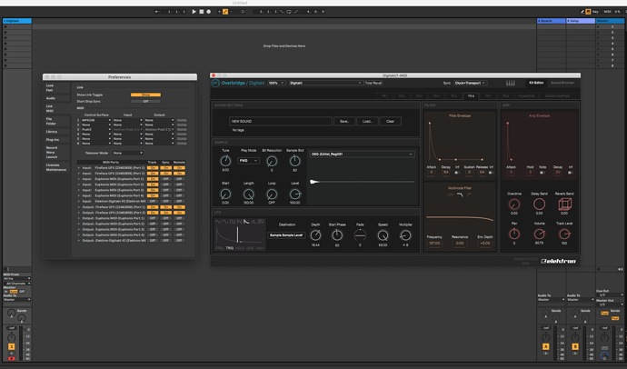The width and height of the screenshot is (627, 369).
Task: Click the sample Start knob
Action: pyautogui.click(x=225, y=194)
